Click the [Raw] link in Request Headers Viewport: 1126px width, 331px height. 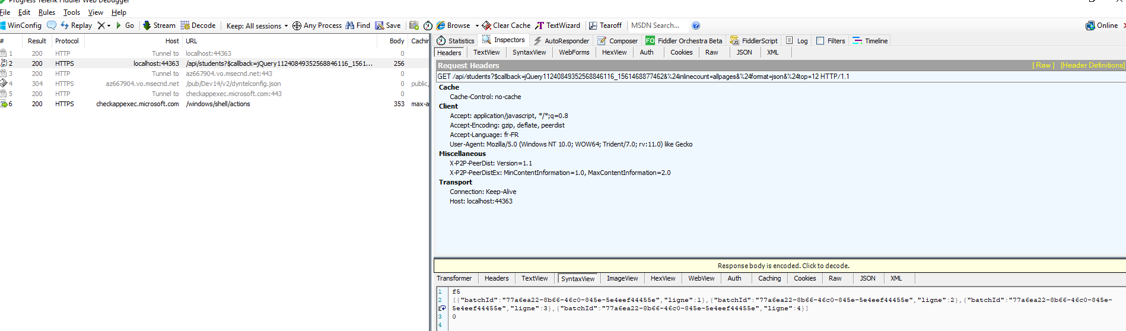(1044, 65)
